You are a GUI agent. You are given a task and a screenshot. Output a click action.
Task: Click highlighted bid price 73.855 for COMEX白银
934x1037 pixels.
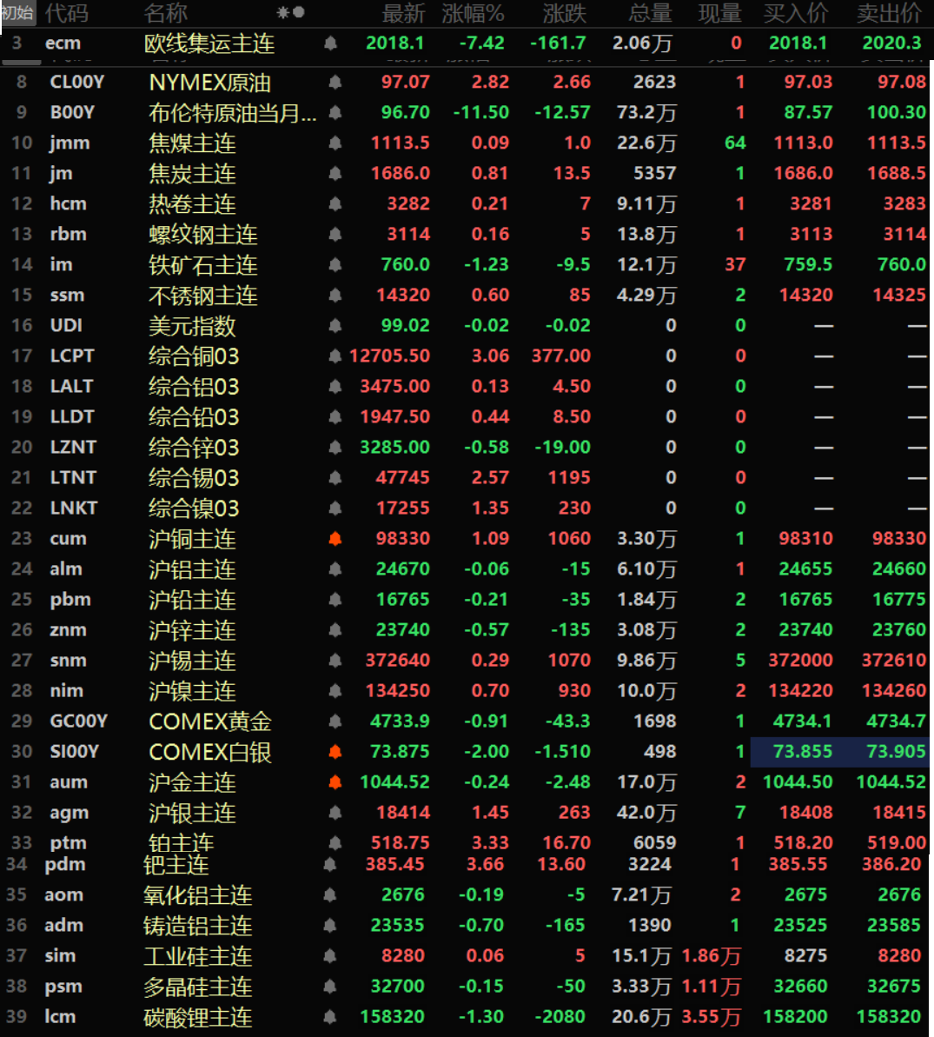(802, 752)
